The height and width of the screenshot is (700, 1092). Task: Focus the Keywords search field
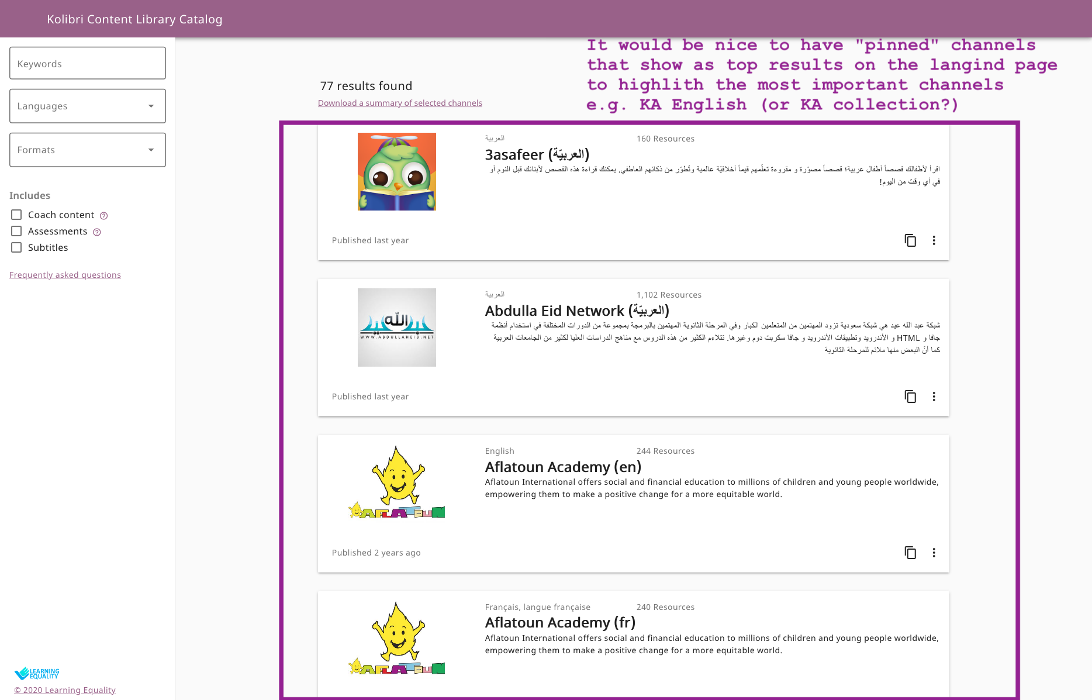pyautogui.click(x=88, y=63)
